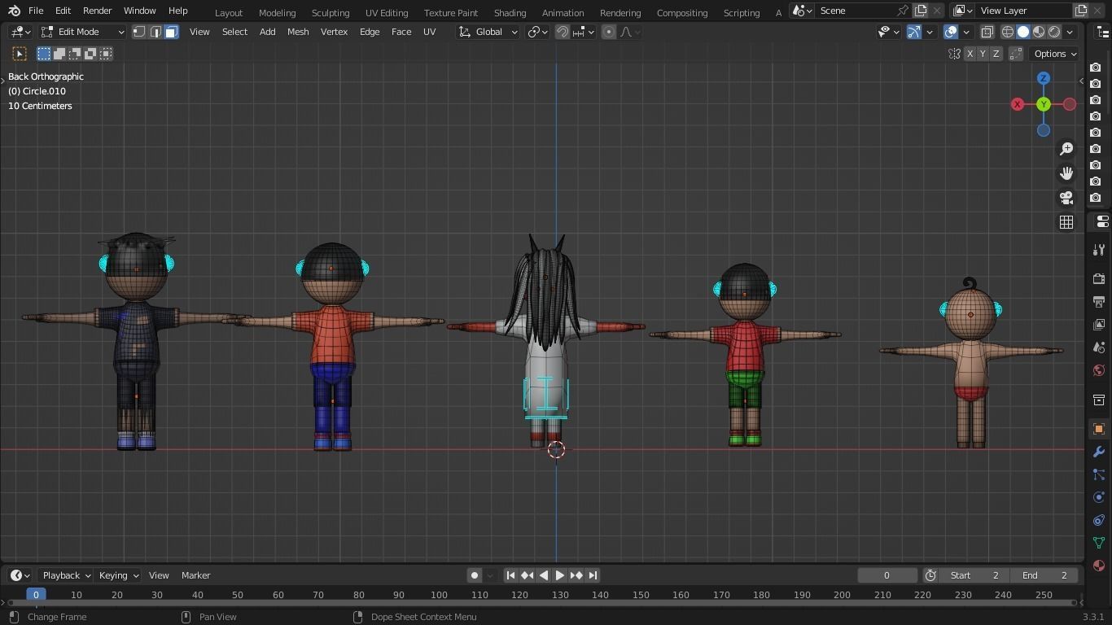Open the View Layer properties tab
Image resolution: width=1112 pixels, height=625 pixels.
pos(1099,325)
